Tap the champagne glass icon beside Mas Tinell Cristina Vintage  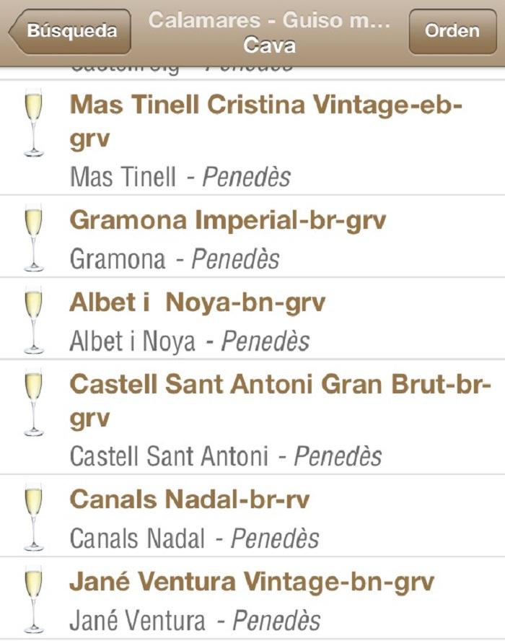pyautogui.click(x=32, y=123)
